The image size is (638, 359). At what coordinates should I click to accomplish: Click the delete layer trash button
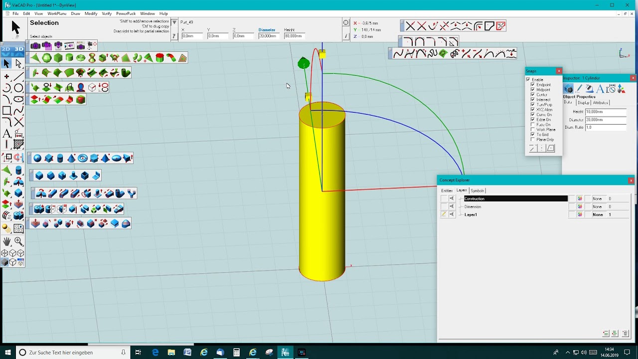point(626,334)
